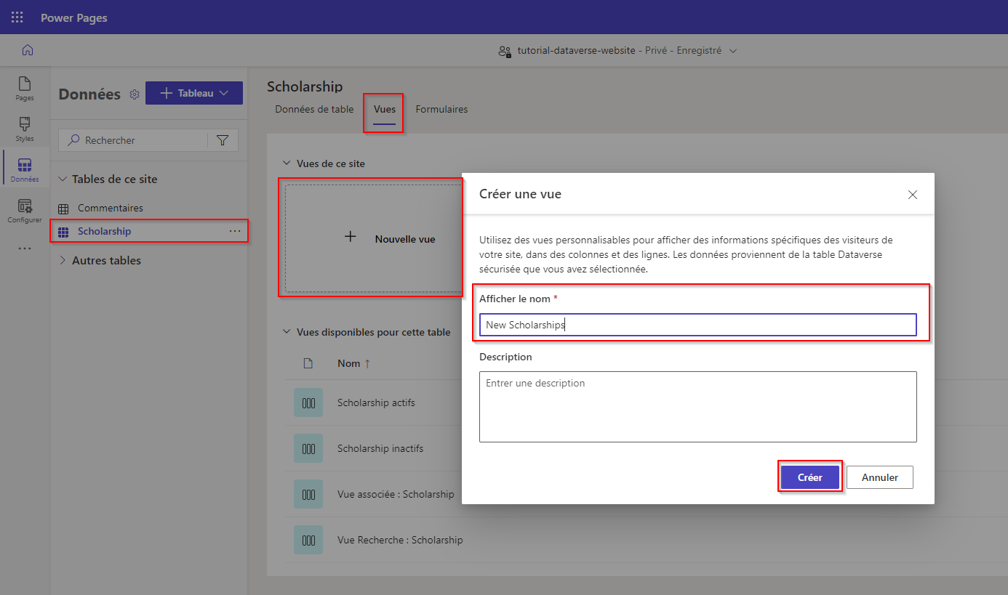Open the Scholarship actifs view

pyautogui.click(x=376, y=402)
